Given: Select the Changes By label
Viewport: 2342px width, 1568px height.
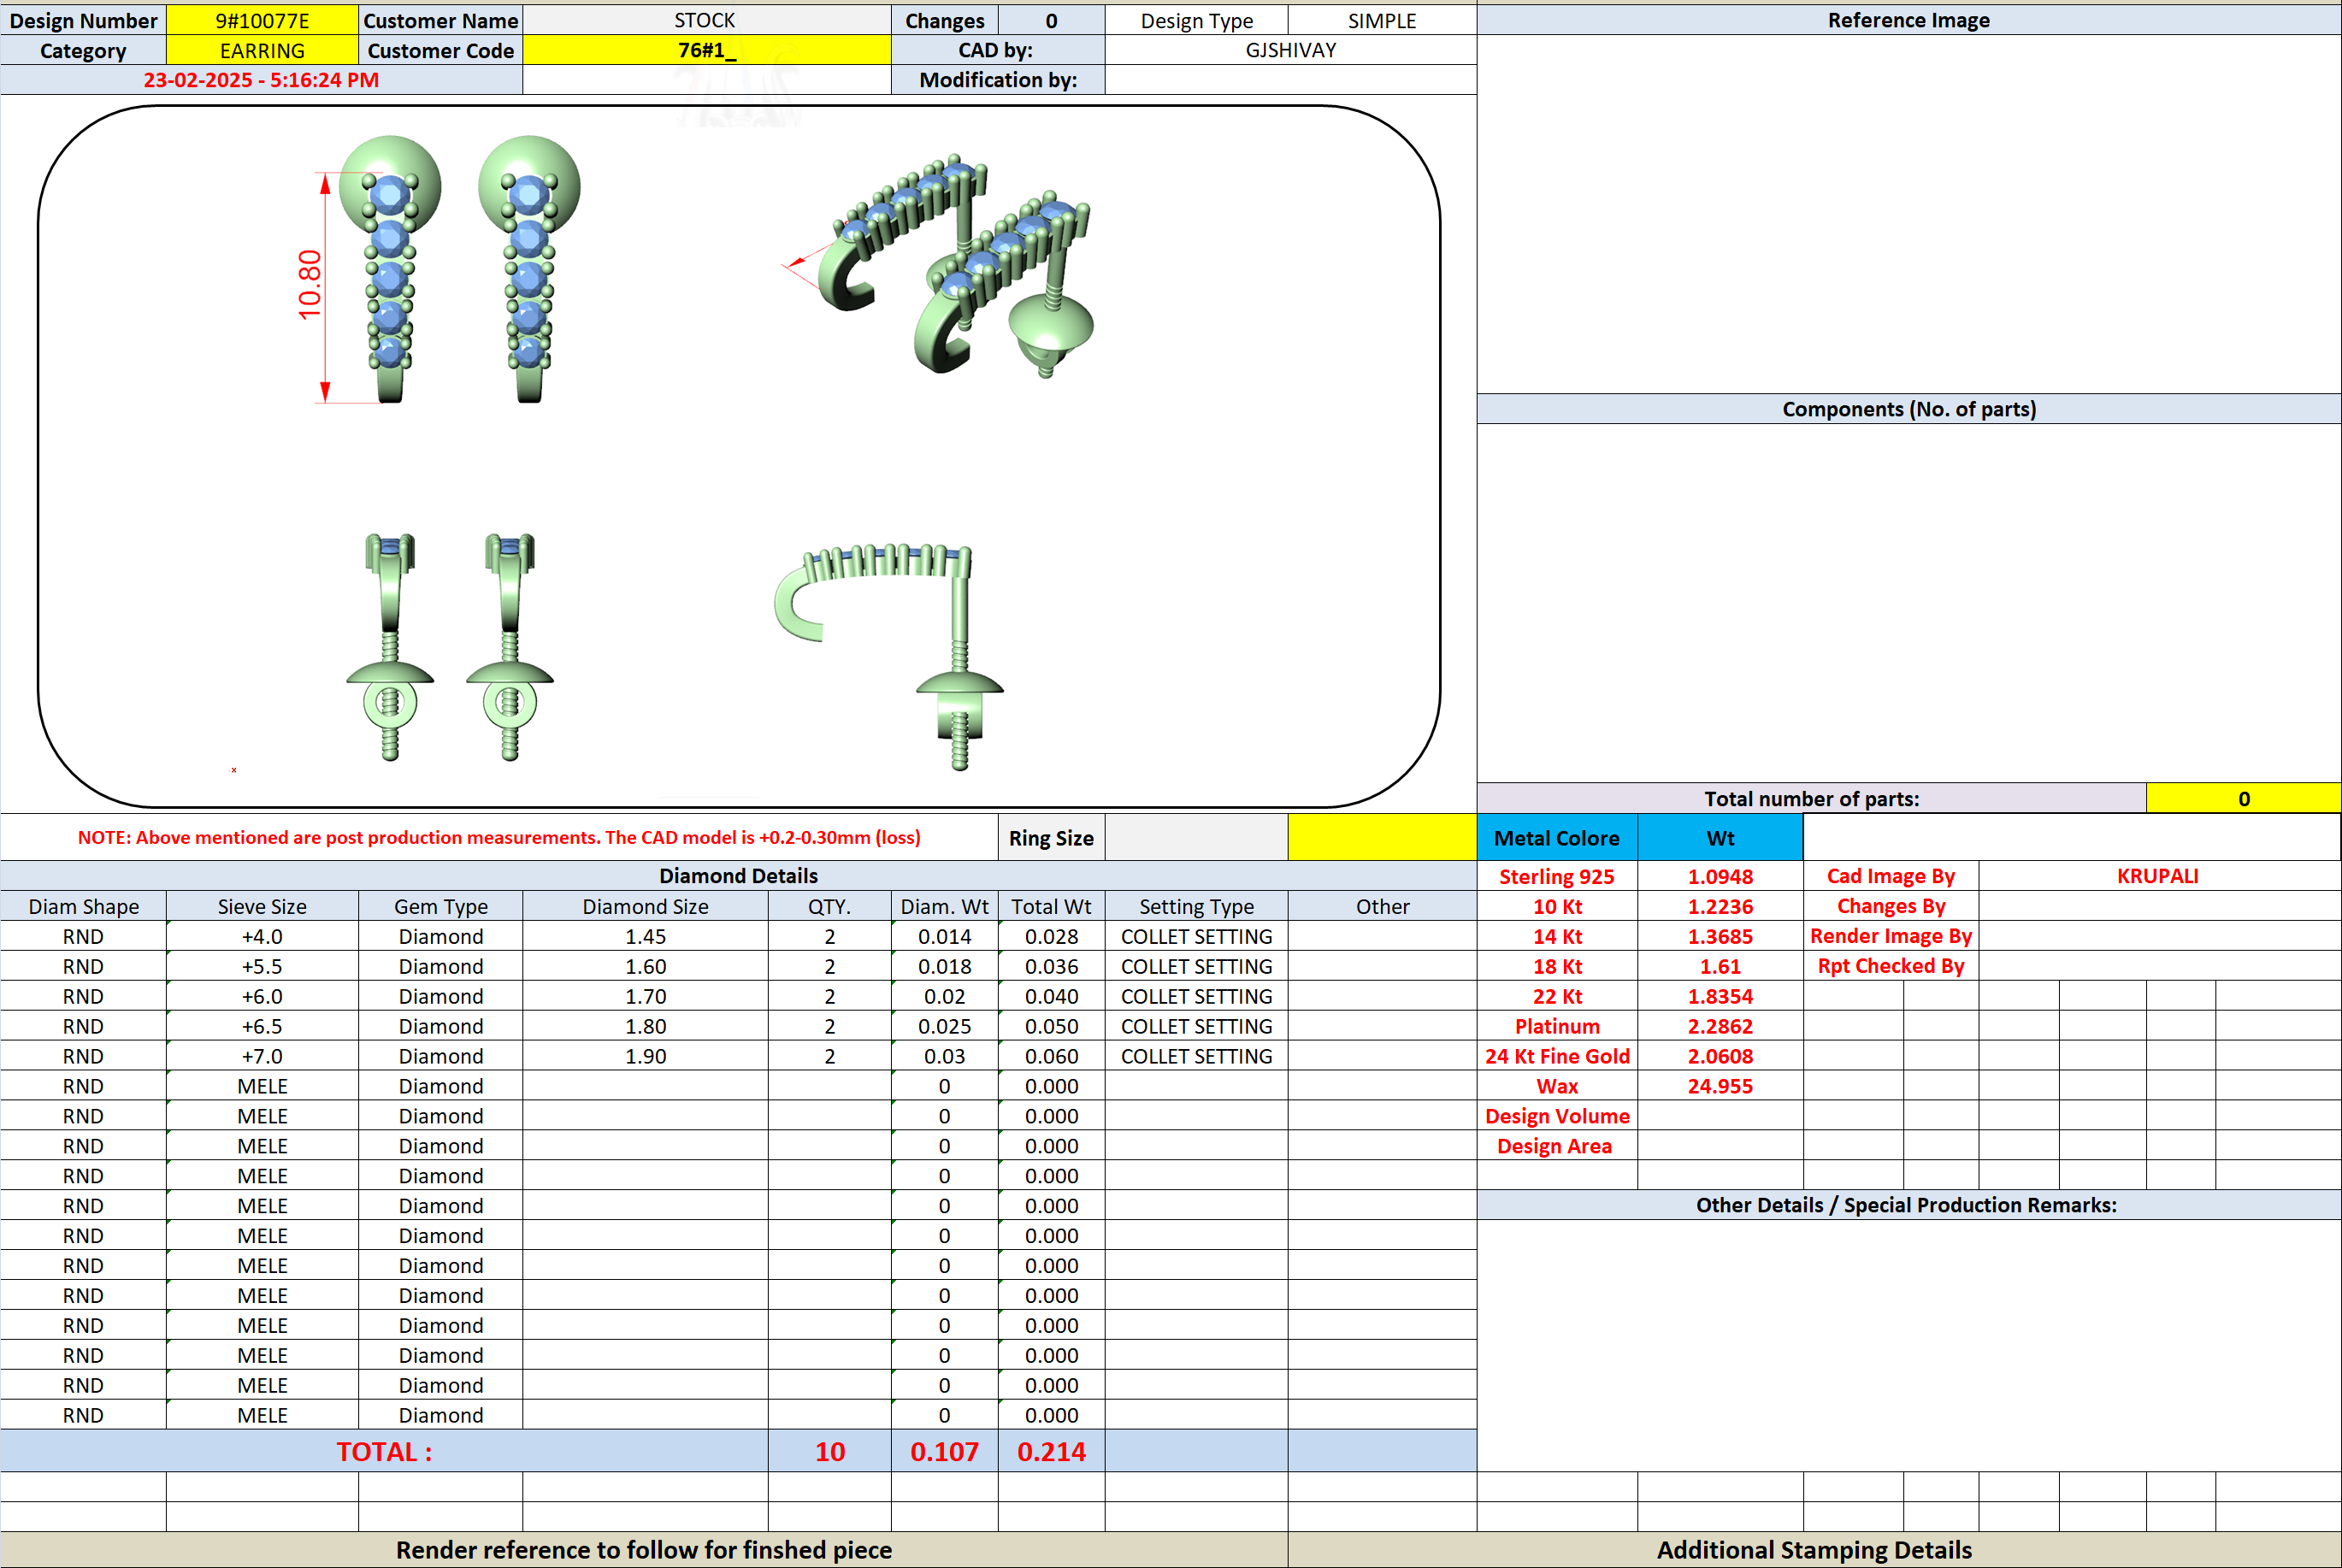Looking at the screenshot, I should [x=1891, y=906].
